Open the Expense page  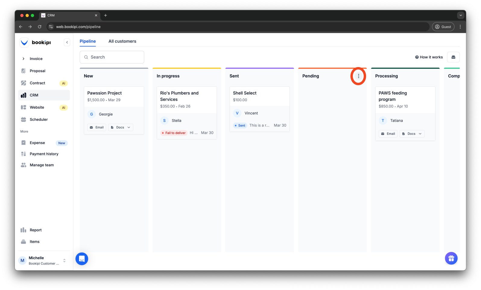pos(44,143)
